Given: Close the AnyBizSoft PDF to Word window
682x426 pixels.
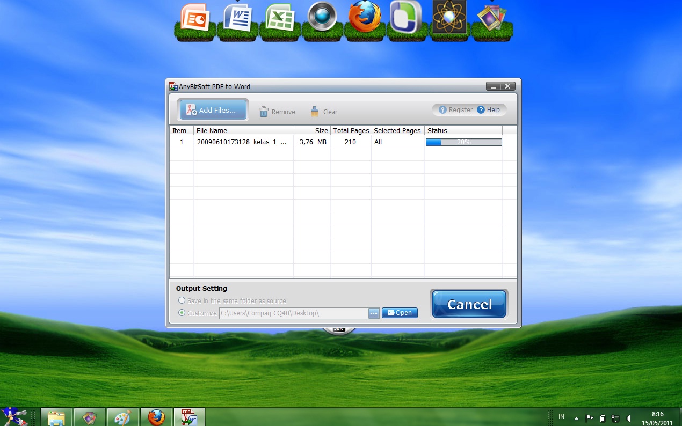Looking at the screenshot, I should coord(508,86).
